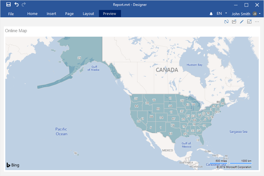Switch to the Insert tab
This screenshot has height=176, width=264.
click(x=51, y=14)
